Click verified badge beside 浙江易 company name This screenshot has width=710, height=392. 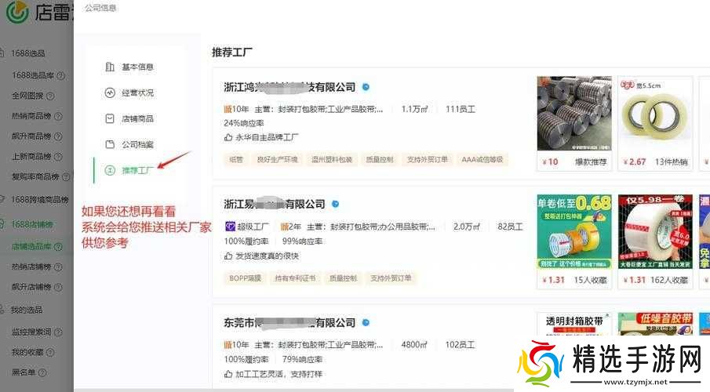coord(335,204)
